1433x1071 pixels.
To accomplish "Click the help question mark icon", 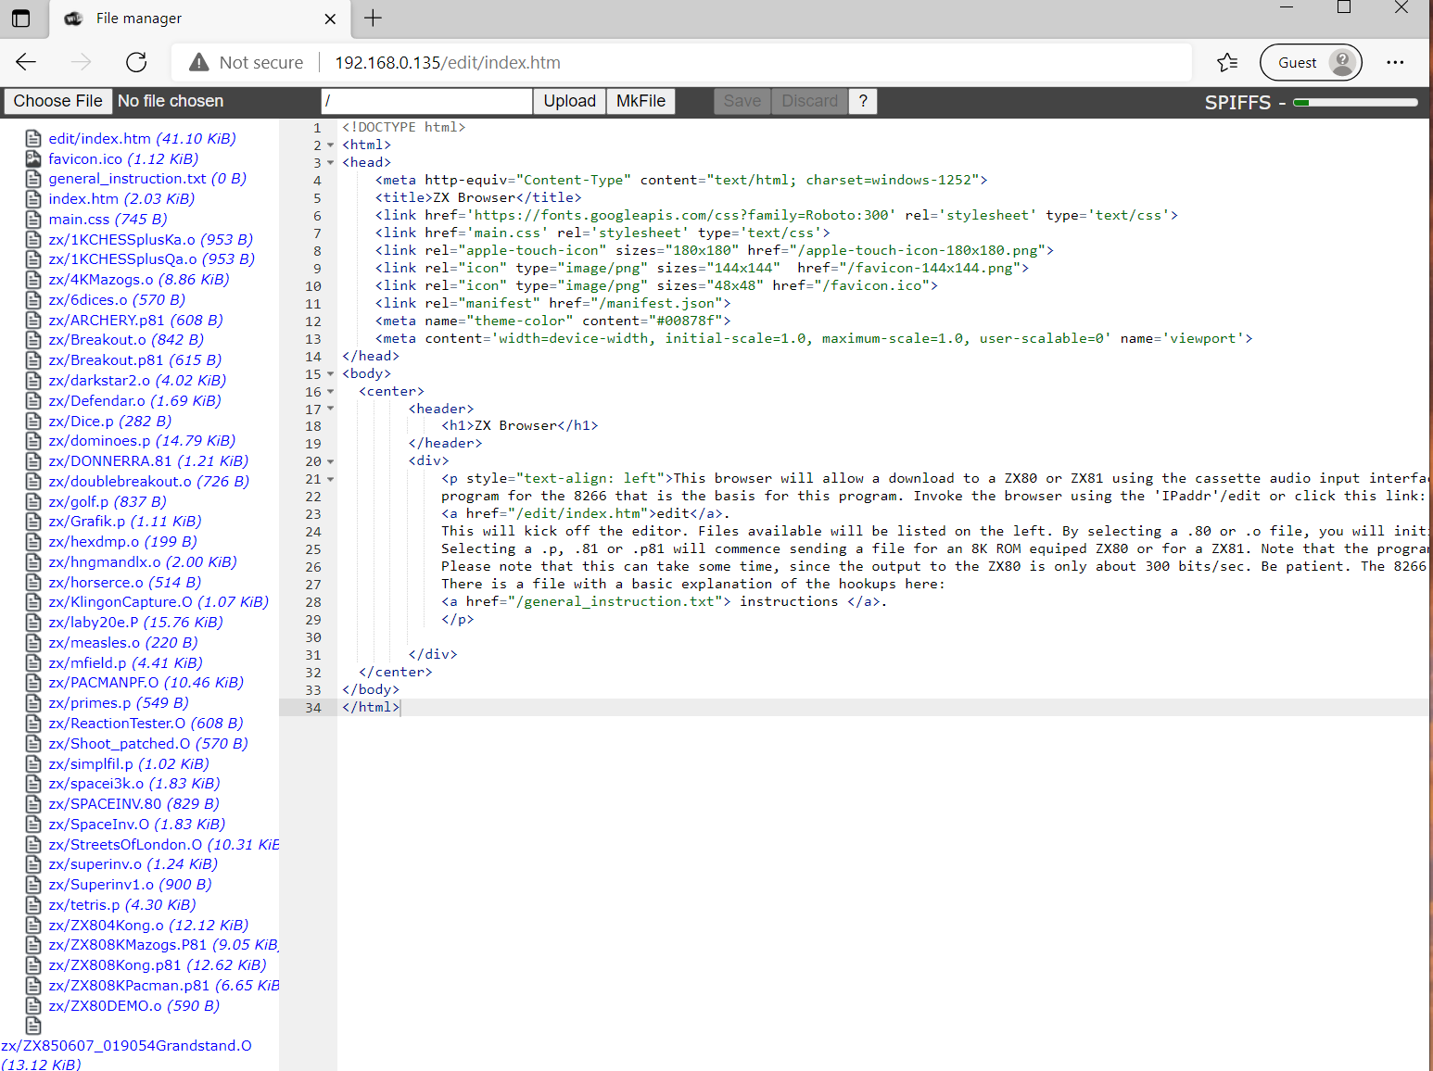I will [863, 101].
